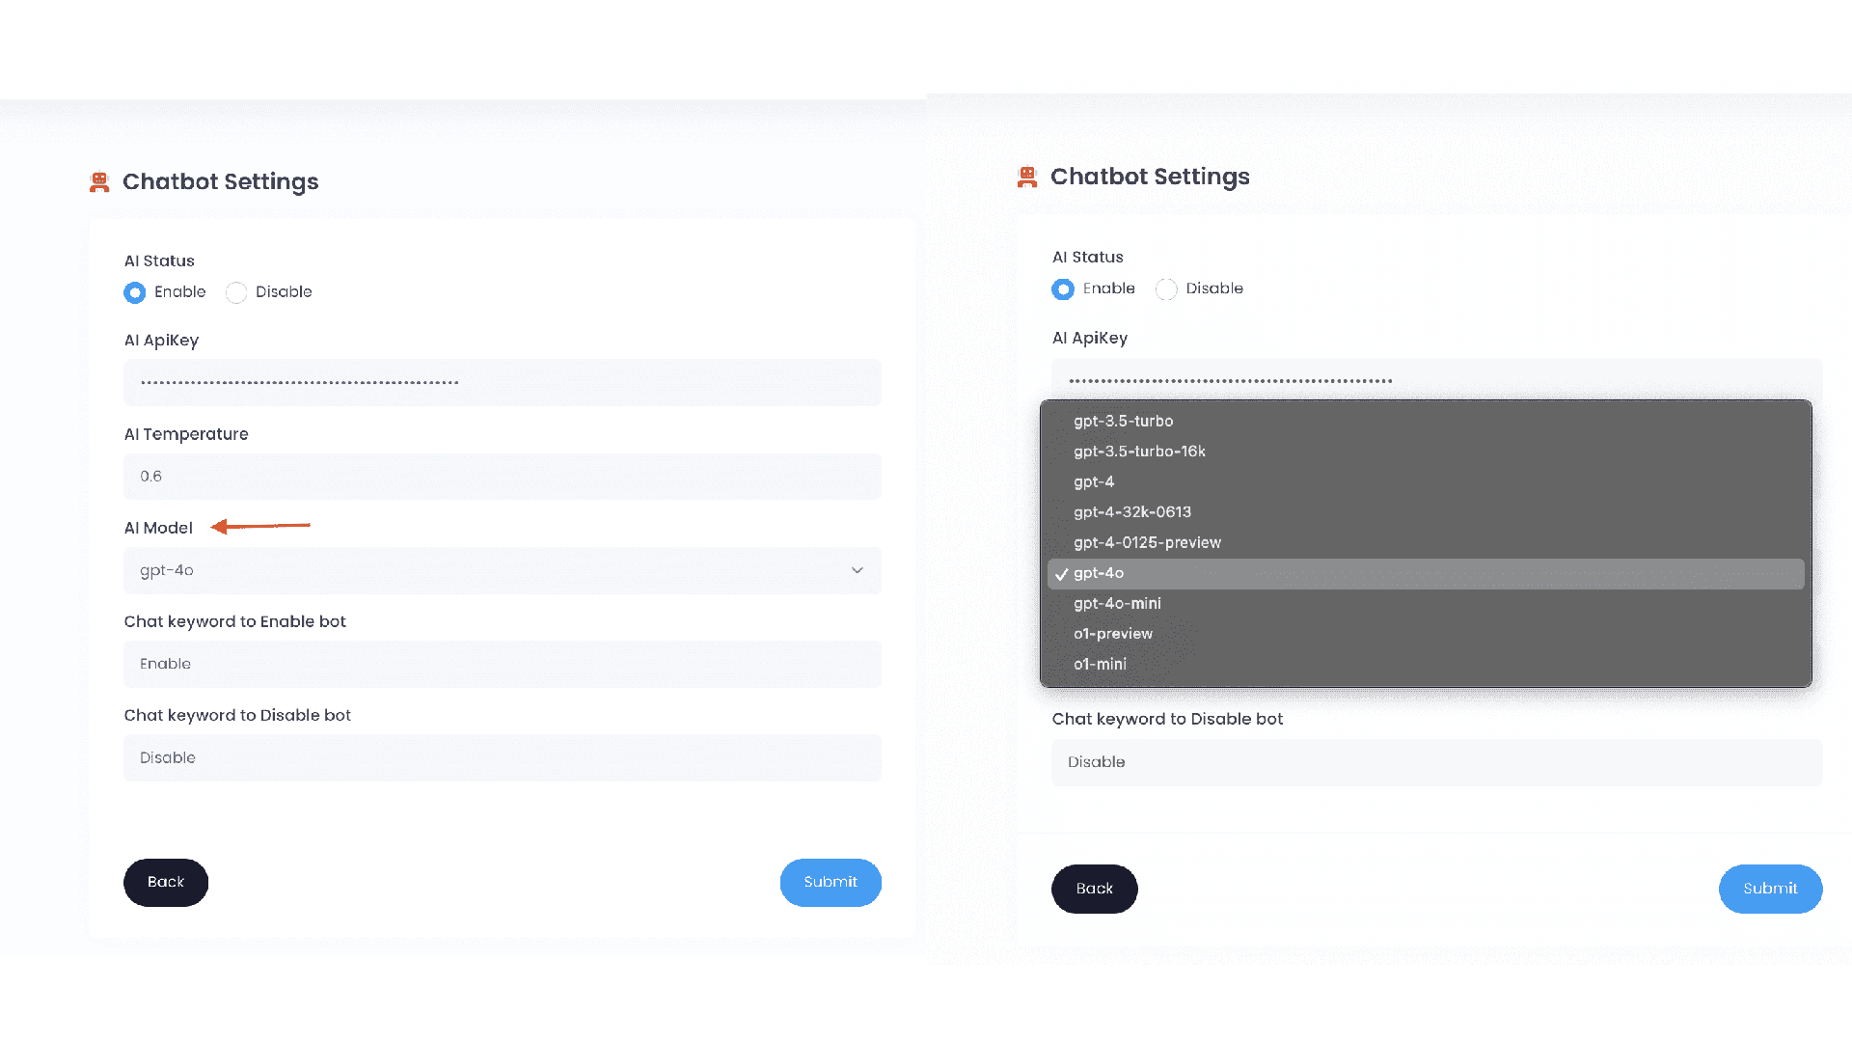Viewport: 1852px width, 1042px height.
Task: Click the AI Temperature input field
Action: tap(502, 477)
